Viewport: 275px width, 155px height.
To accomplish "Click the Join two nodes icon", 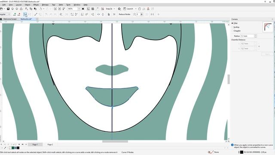I will 25,14.
